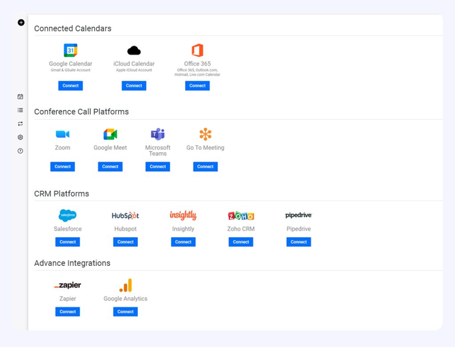The height and width of the screenshot is (347, 455).
Task: Click the "Office 365" label
Action: (197, 63)
